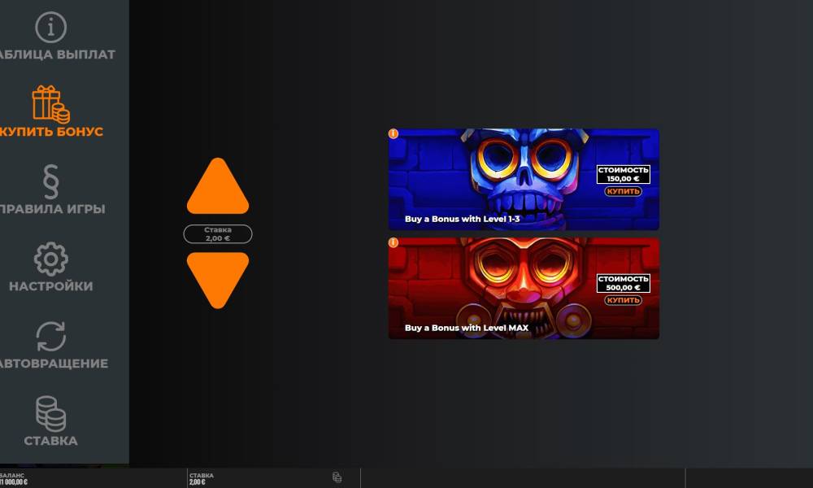Open the ПРАВИЛА ИГРЫ menu label
The height and width of the screenshot is (488, 813).
52,209
